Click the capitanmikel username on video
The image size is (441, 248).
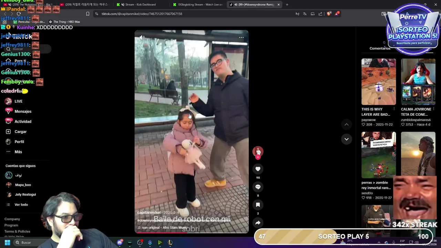tap(149, 213)
